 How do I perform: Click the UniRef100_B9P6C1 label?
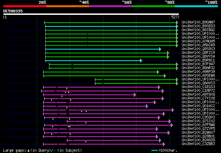198,60
